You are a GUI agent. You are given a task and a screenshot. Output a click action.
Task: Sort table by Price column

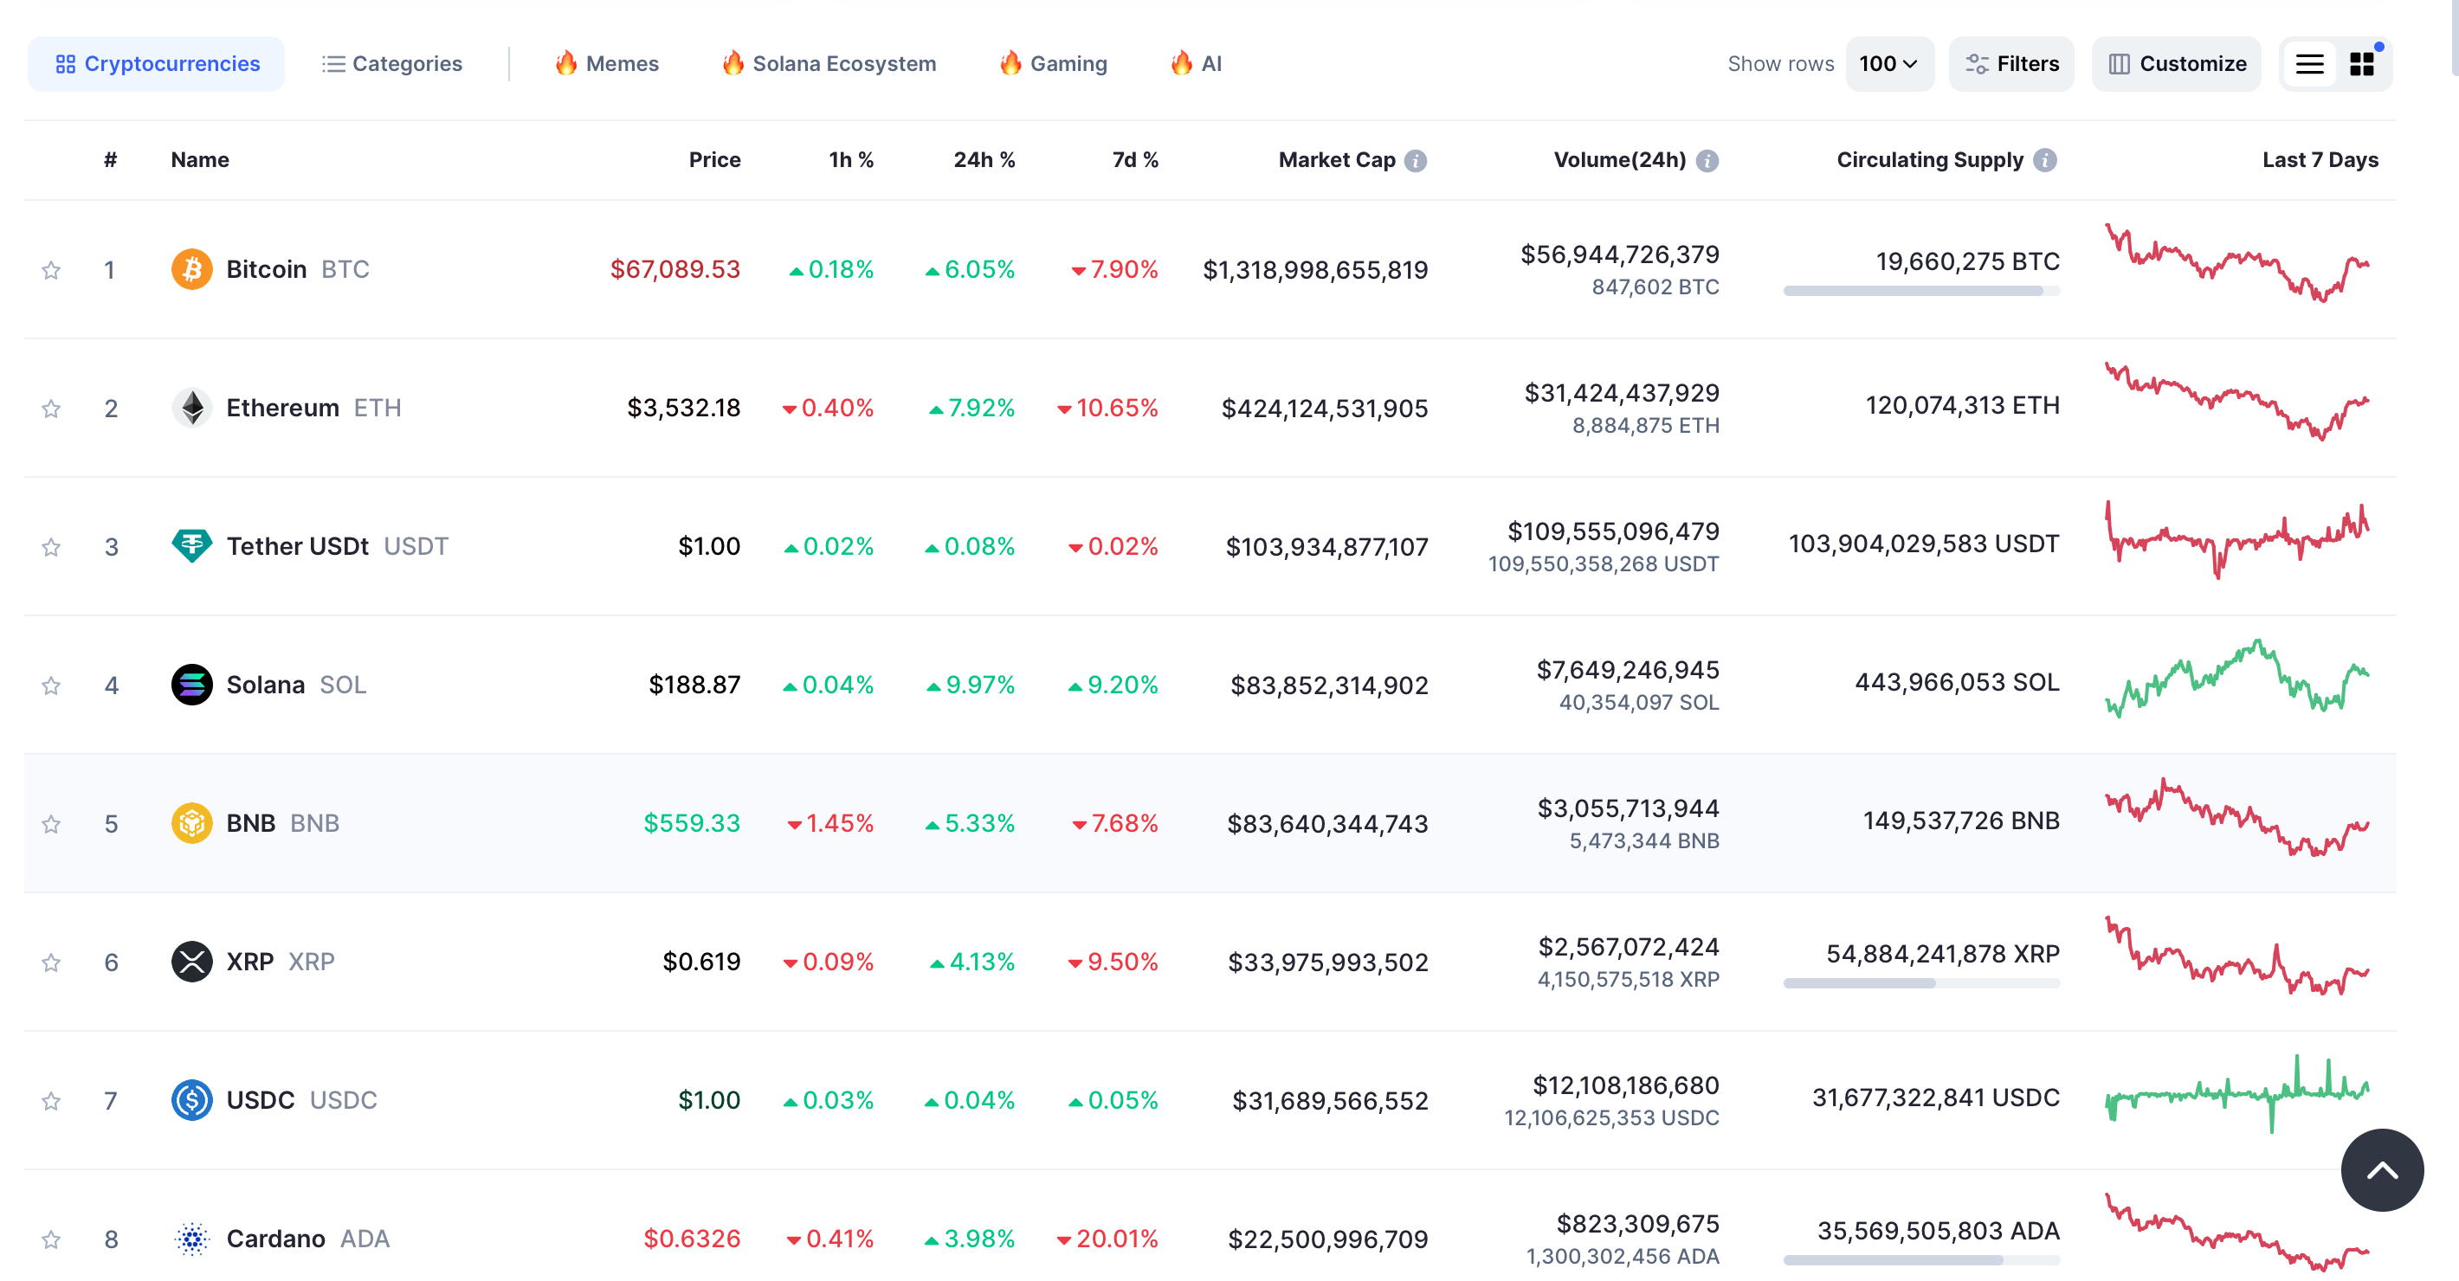[714, 159]
